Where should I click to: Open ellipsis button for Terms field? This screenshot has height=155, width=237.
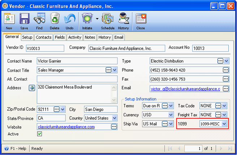click(x=165, y=106)
